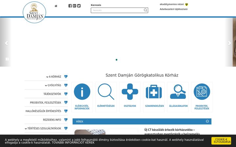Open Projektek, Fejlesztések blueprint icon
The height and width of the screenshot is (147, 236).
(202, 92)
